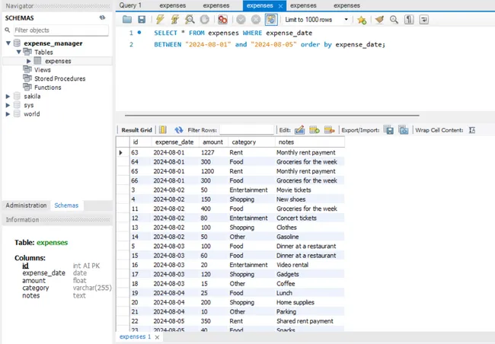The width and height of the screenshot is (495, 344).
Task: Select Views node
Action: point(43,70)
